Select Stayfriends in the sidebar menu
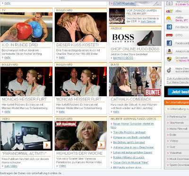 click(177, 123)
